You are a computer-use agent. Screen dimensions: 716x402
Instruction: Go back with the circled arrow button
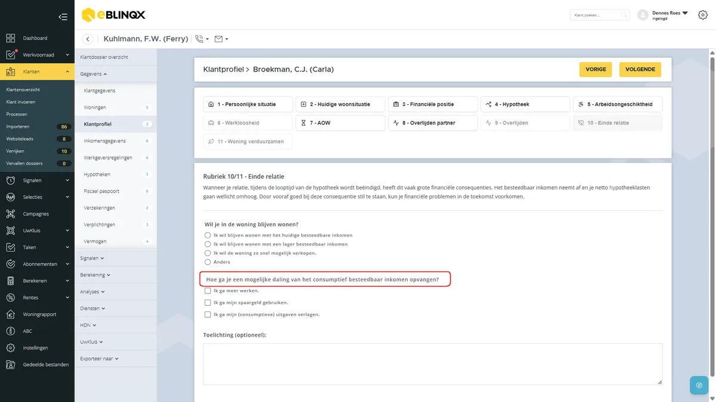point(88,39)
